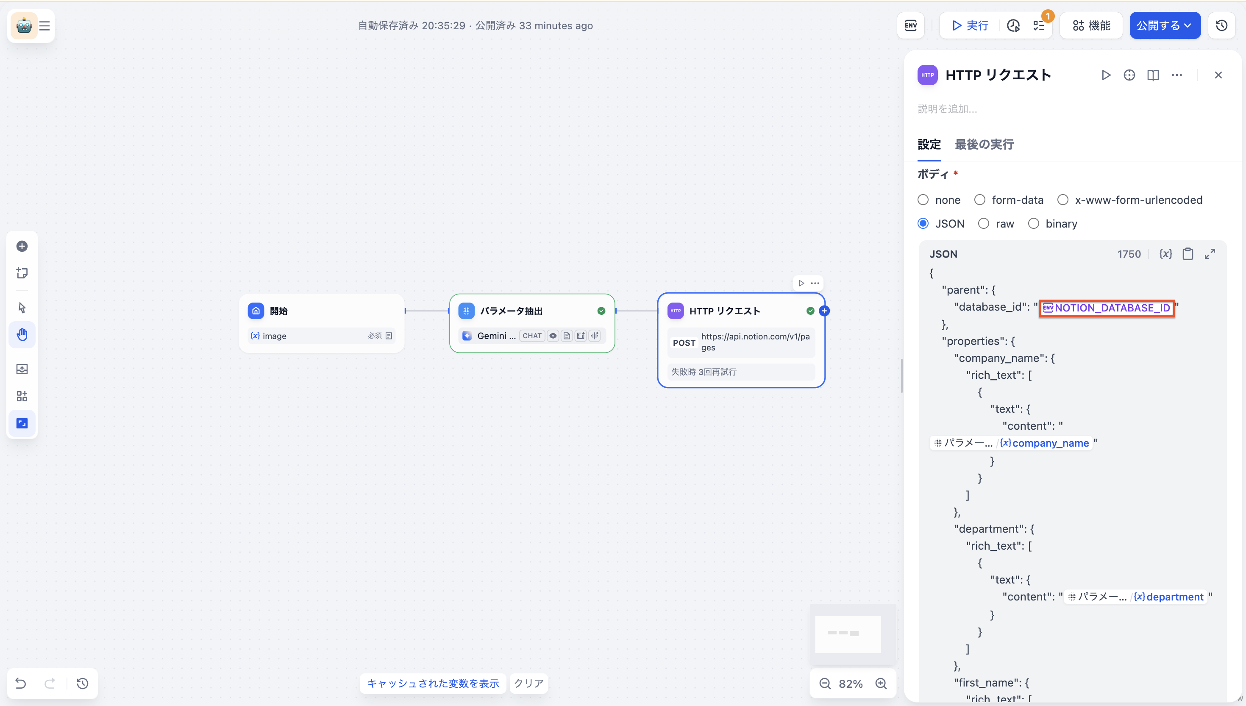Insert variable using {x} icon
This screenshot has width=1246, height=706.
1165,254
